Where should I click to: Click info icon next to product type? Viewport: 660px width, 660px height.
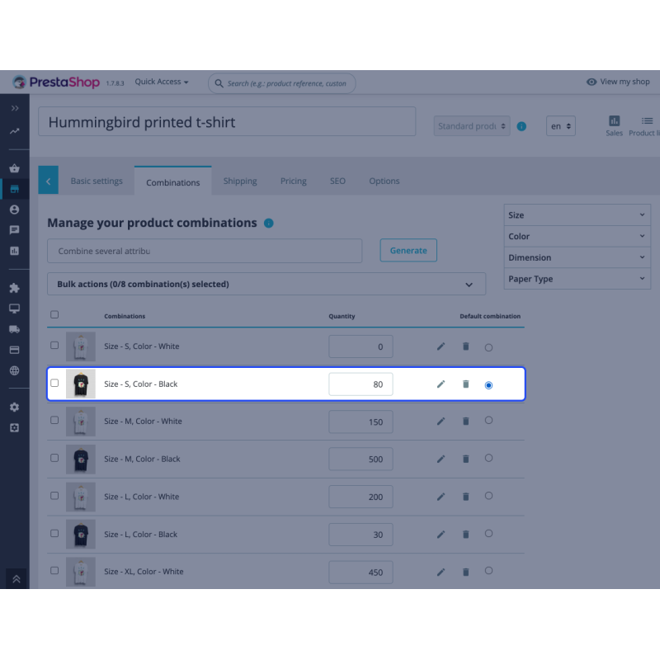click(x=521, y=126)
